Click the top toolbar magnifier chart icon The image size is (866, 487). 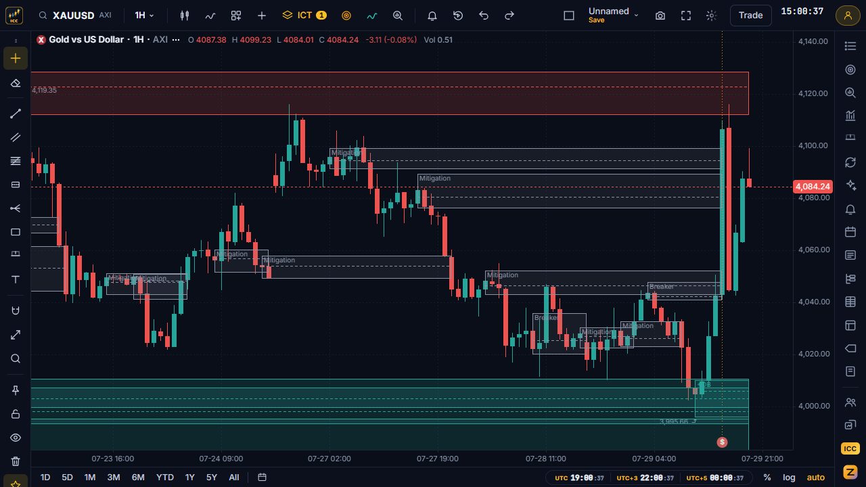pos(398,15)
